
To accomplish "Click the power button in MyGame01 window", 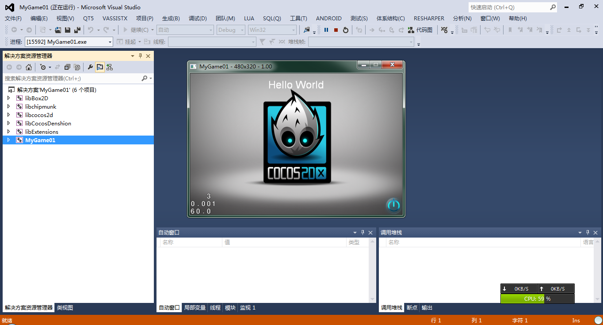I will coord(393,205).
